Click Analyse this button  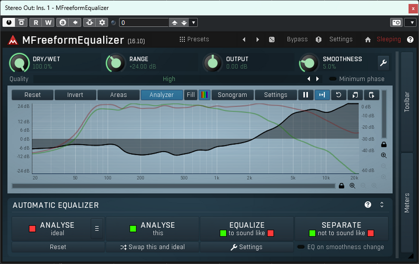pyautogui.click(x=152, y=229)
